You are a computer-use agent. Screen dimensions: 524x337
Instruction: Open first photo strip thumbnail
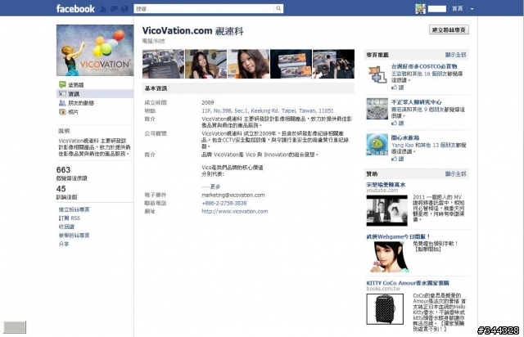click(163, 64)
